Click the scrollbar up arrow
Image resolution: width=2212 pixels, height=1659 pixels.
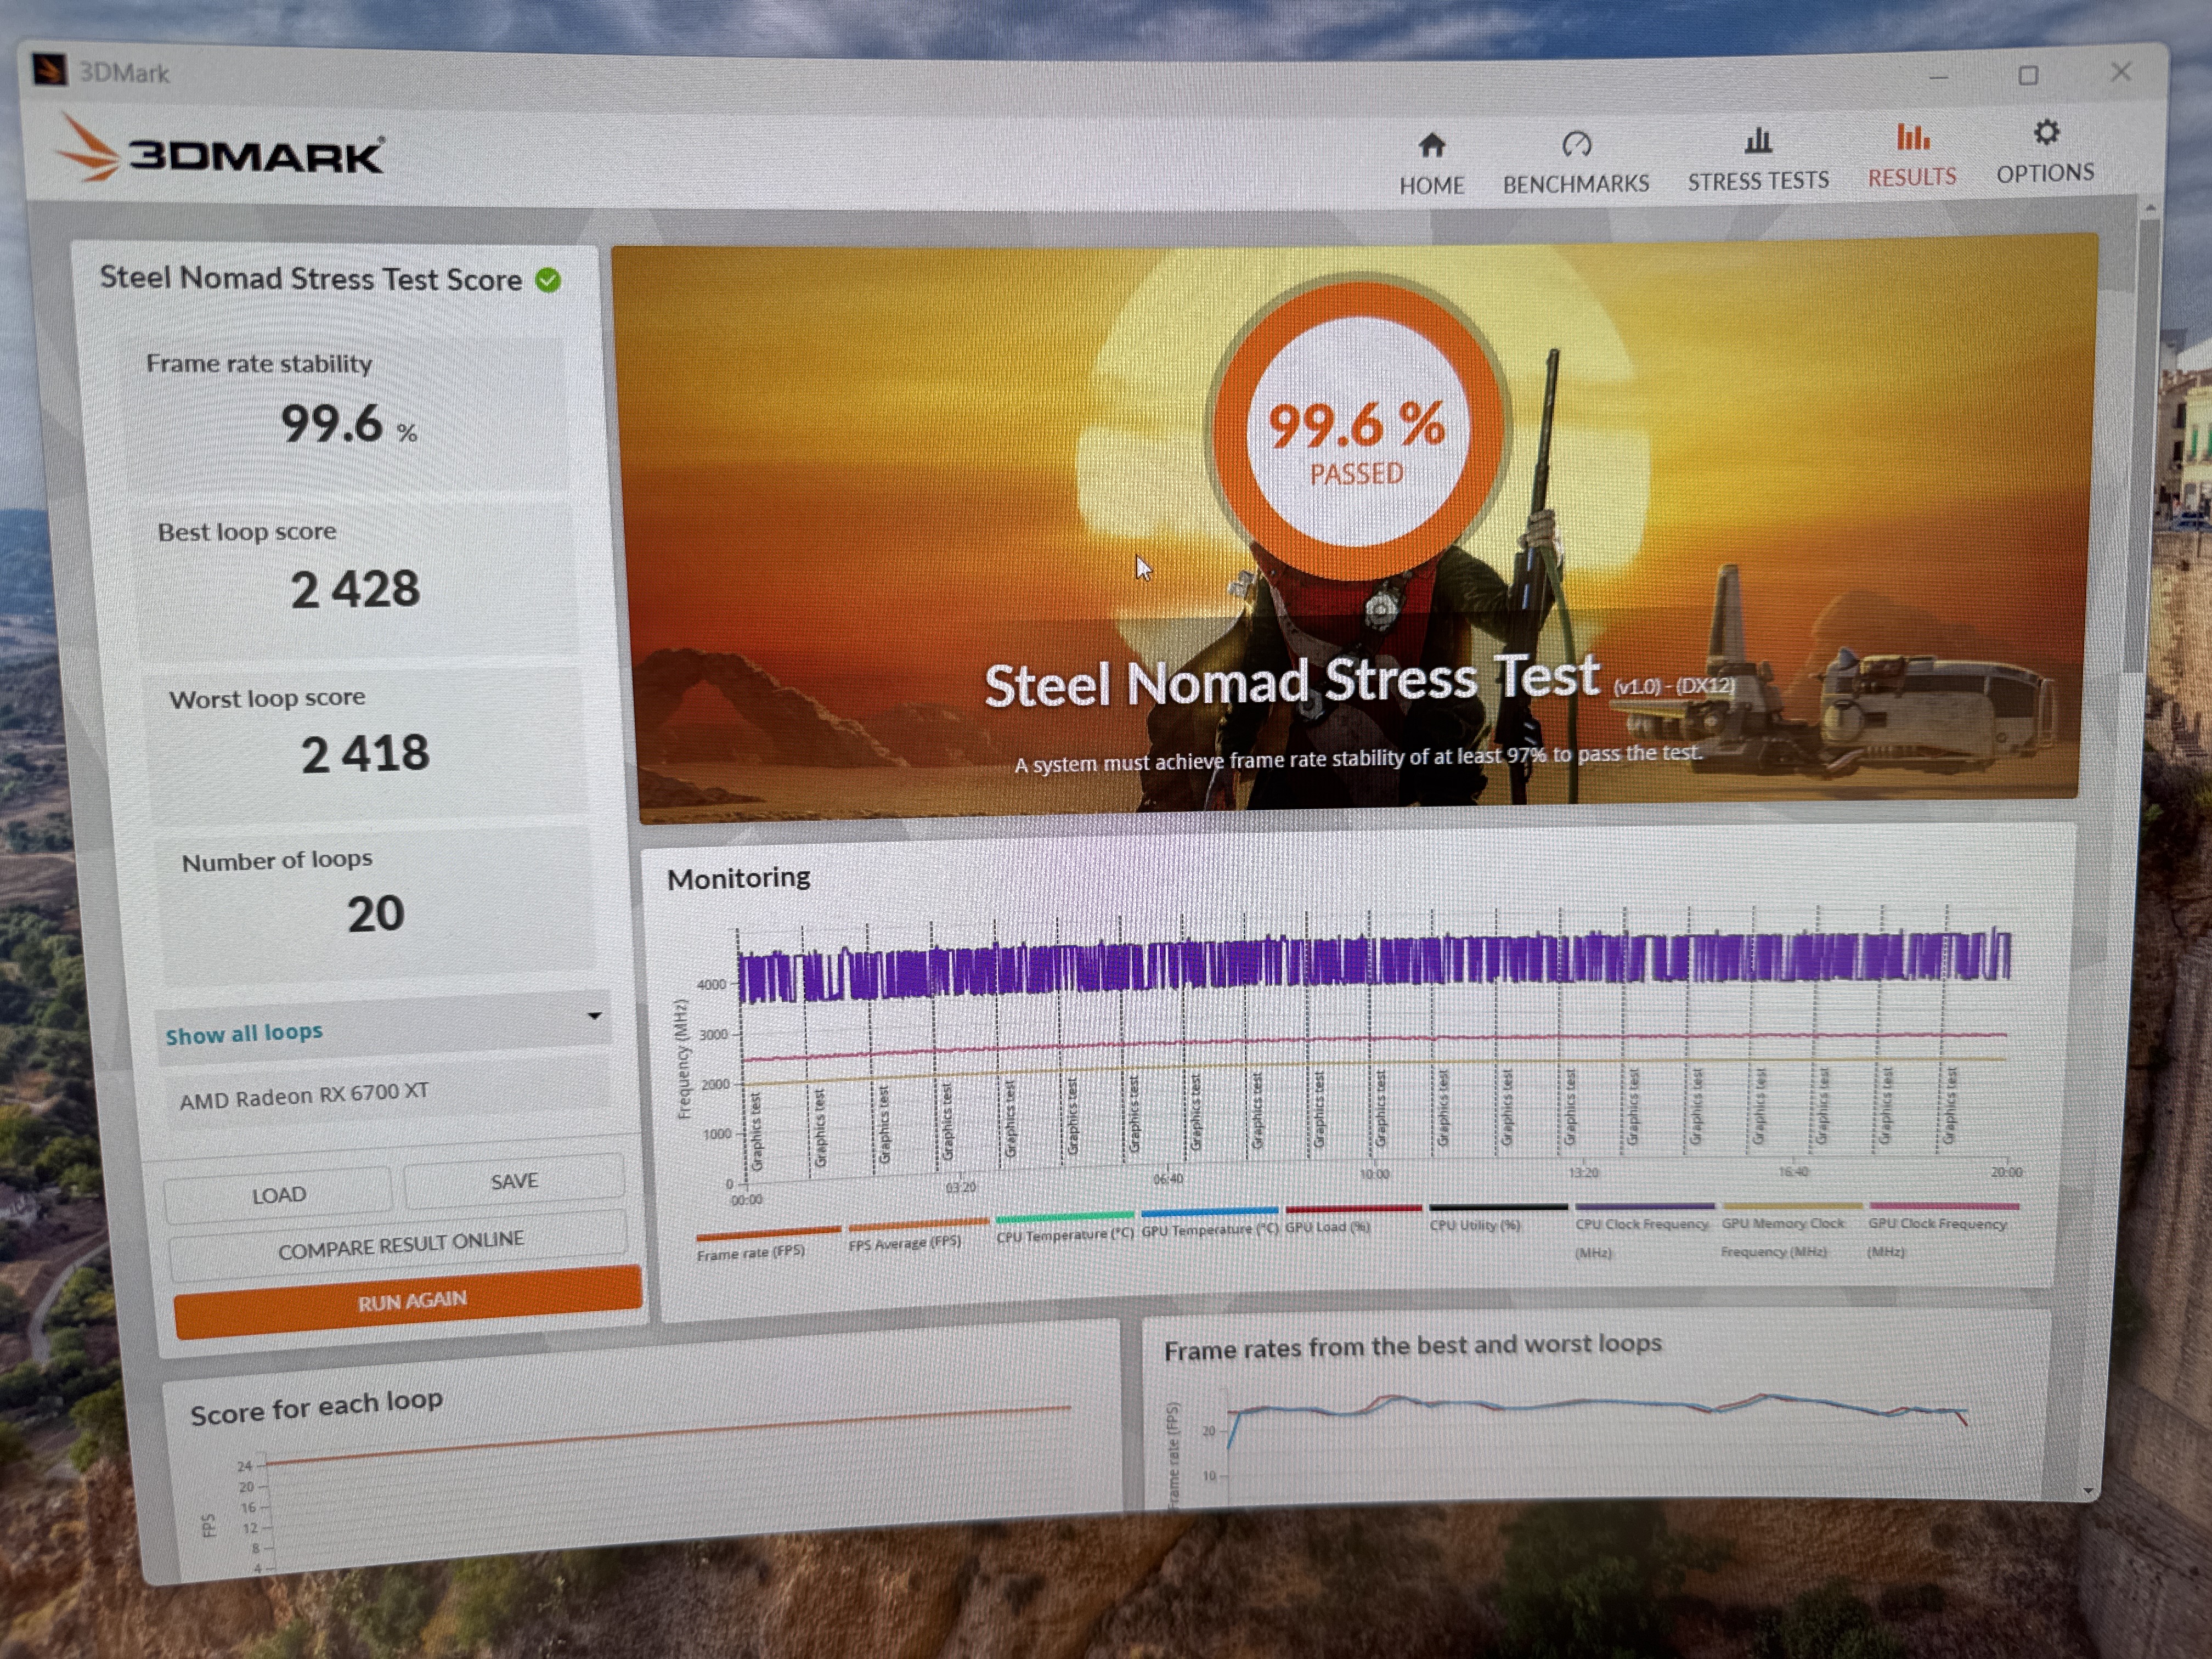[x=2150, y=208]
